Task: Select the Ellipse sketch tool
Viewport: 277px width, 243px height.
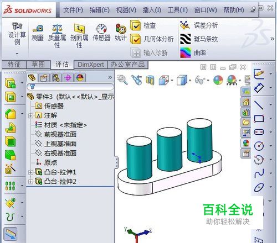Action: [x=259, y=187]
